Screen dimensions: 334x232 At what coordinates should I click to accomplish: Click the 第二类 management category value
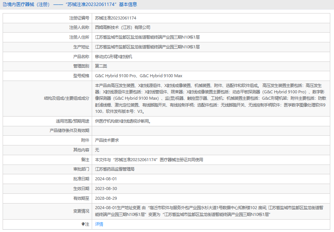click(x=101, y=66)
